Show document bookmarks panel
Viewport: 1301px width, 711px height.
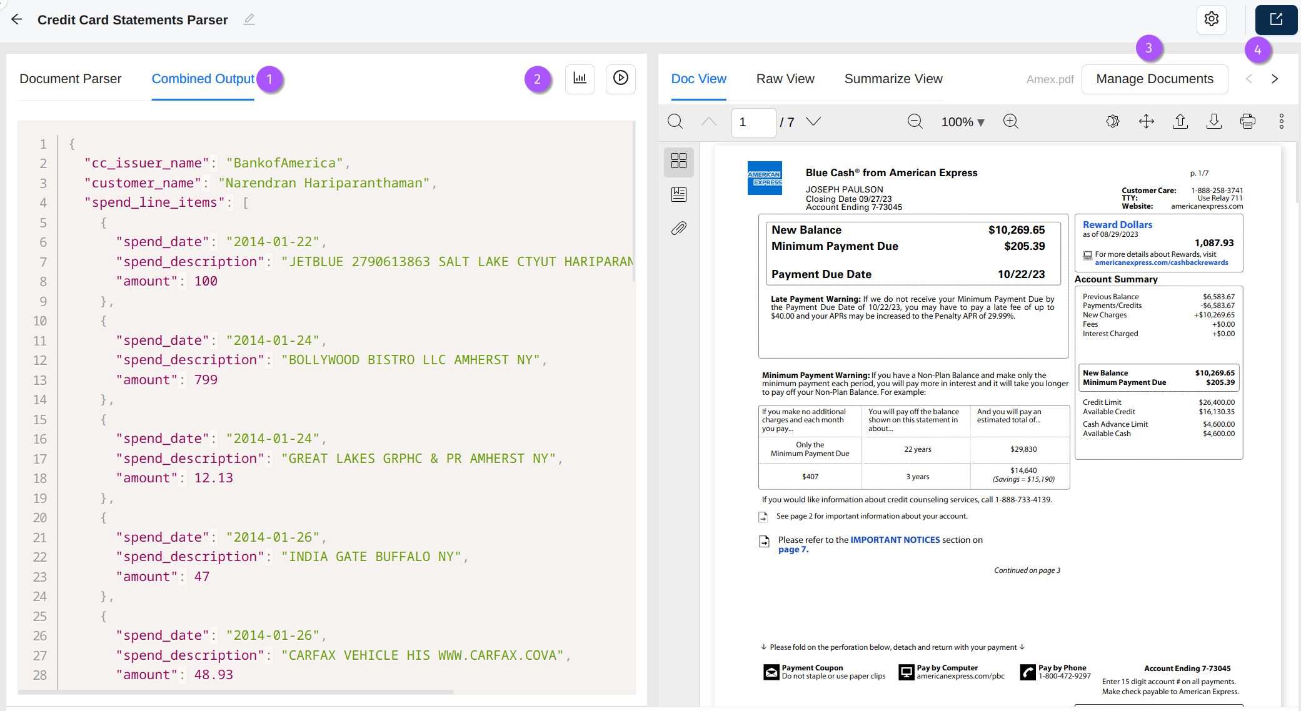pyautogui.click(x=679, y=194)
